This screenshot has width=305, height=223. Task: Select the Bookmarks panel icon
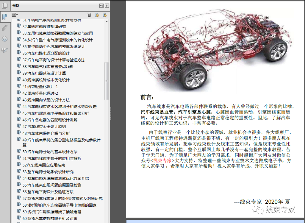point(5,16)
